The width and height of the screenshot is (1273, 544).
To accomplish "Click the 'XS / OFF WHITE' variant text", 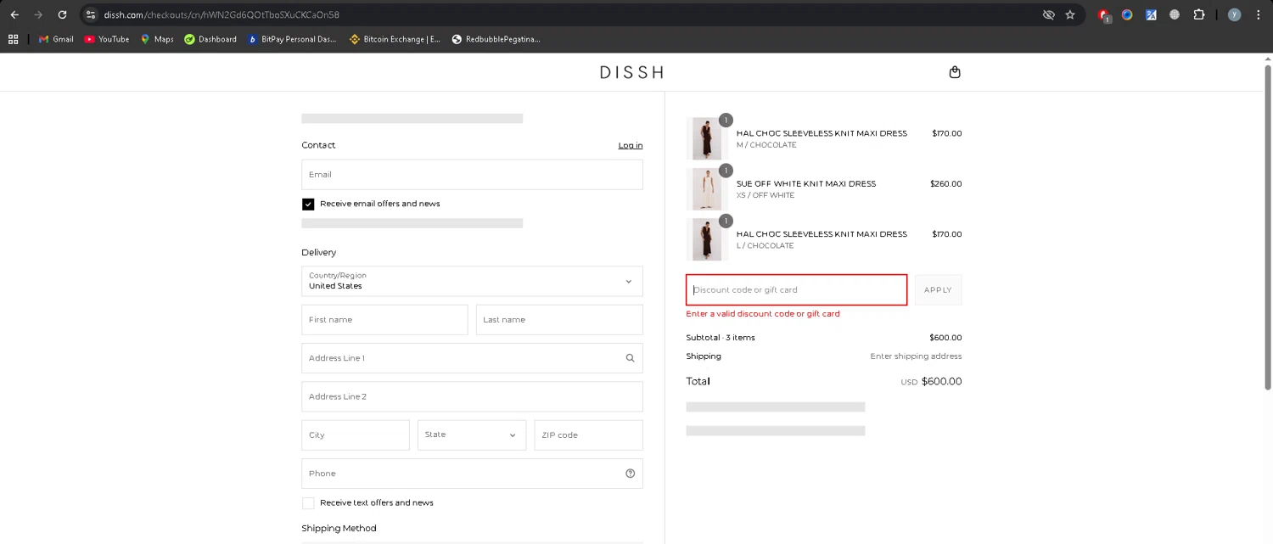I will point(765,195).
